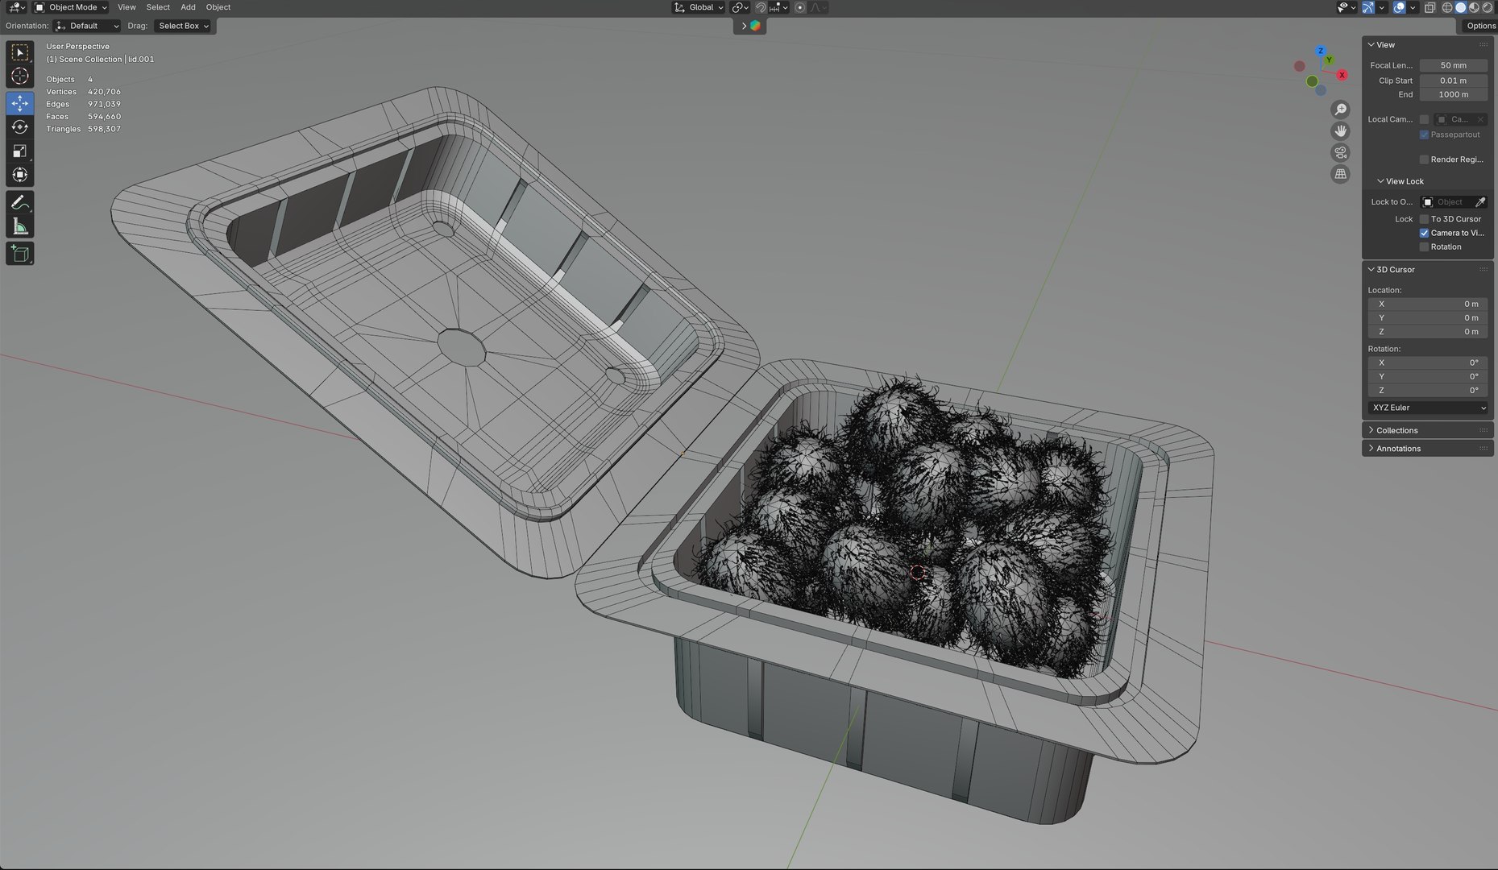Check the Lock To 3D Cursor box

pyautogui.click(x=1424, y=219)
